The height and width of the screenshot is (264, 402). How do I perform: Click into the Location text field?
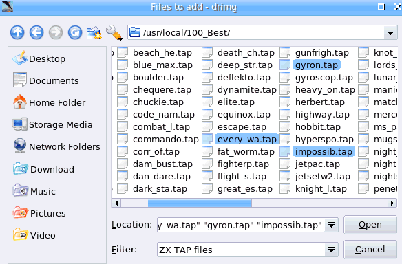[x=240, y=225]
